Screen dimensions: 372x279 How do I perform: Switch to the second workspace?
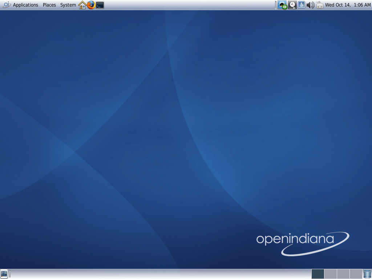[x=331, y=274]
